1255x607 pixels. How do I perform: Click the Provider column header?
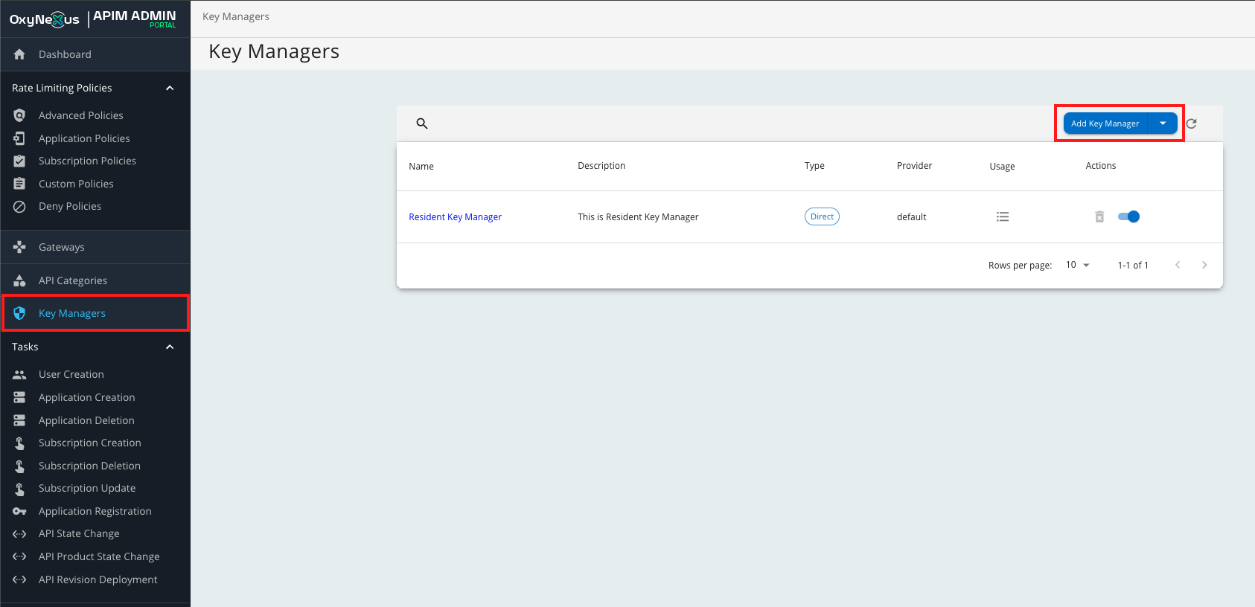coord(914,165)
